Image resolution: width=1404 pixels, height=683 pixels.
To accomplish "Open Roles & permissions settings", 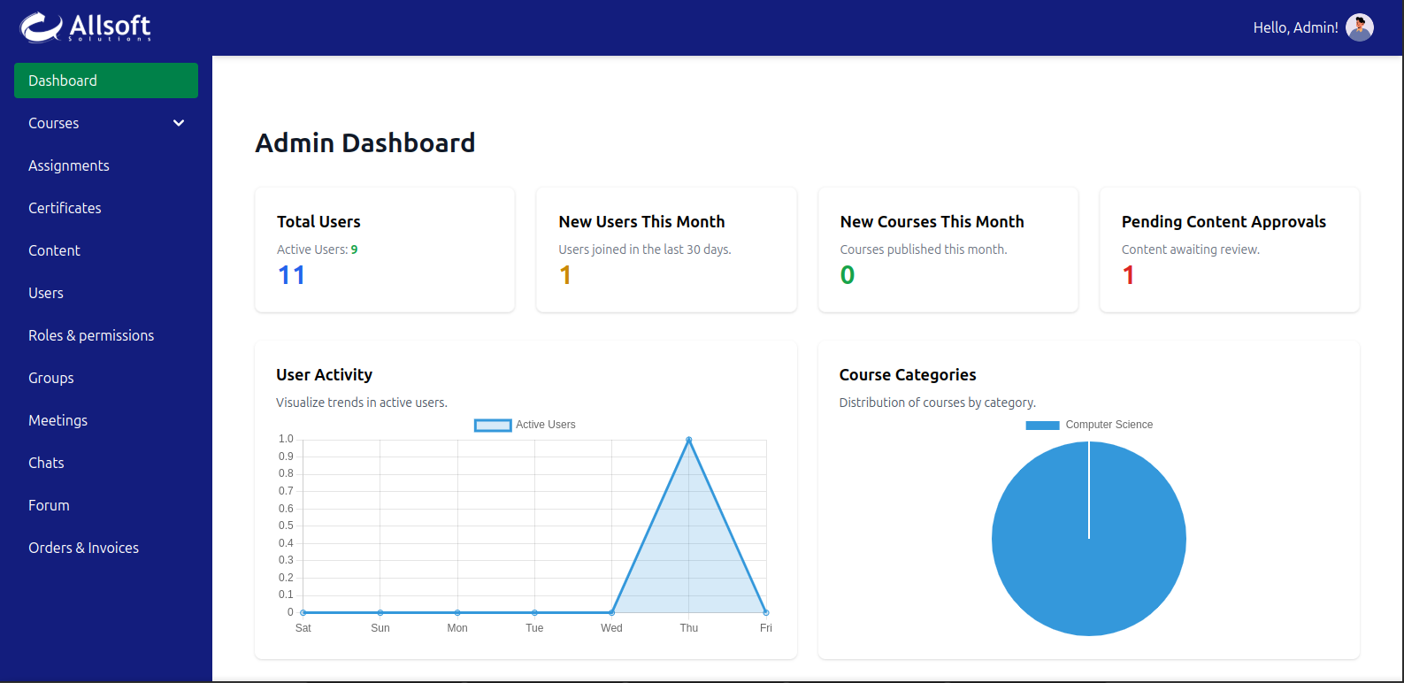I will click(91, 335).
